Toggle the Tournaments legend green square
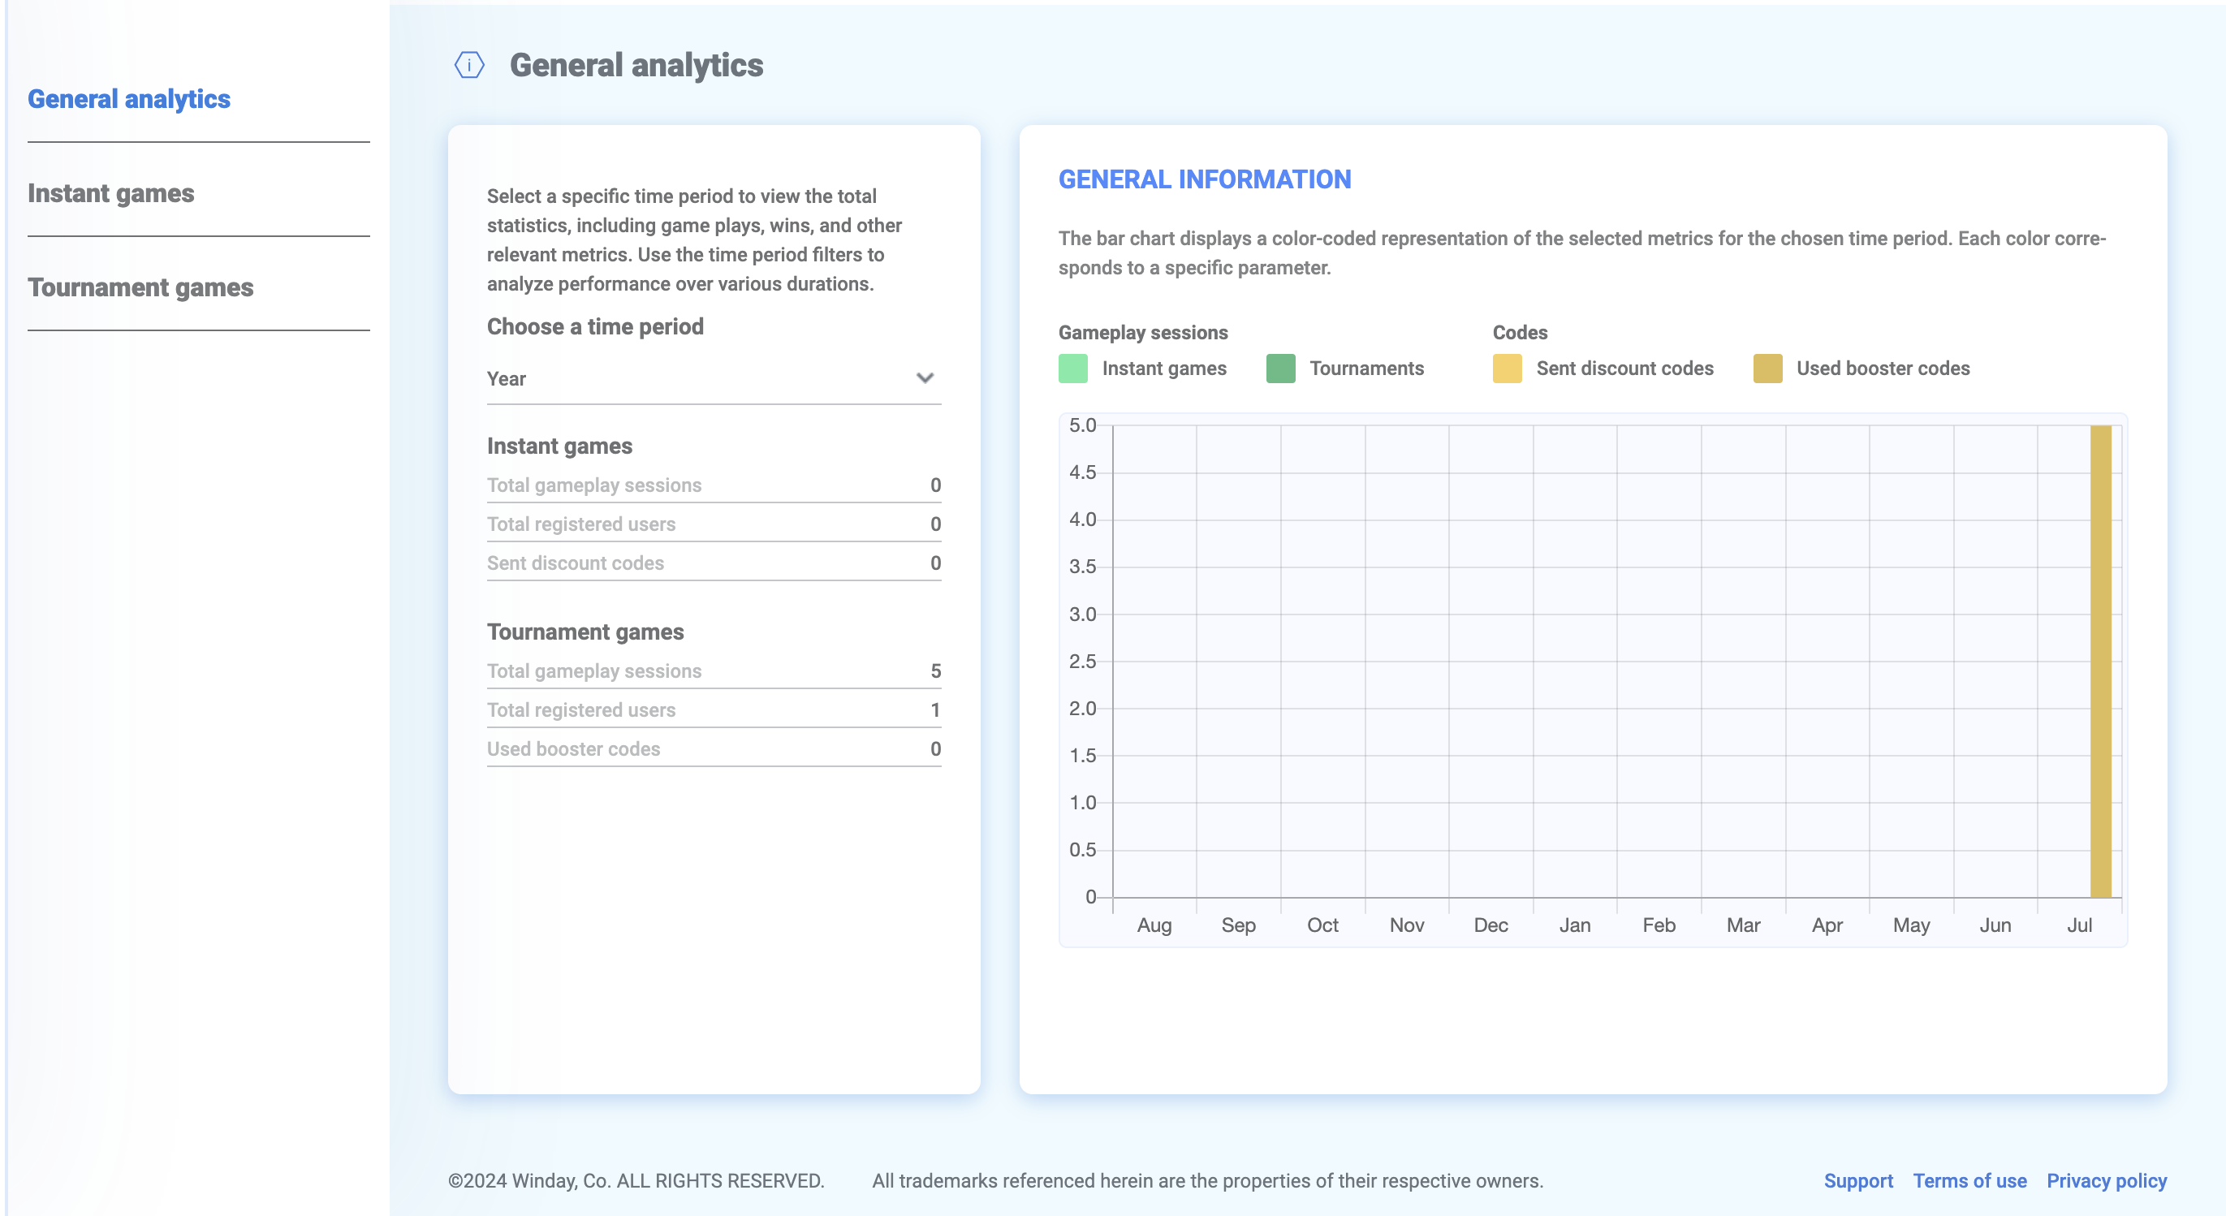 (1279, 369)
